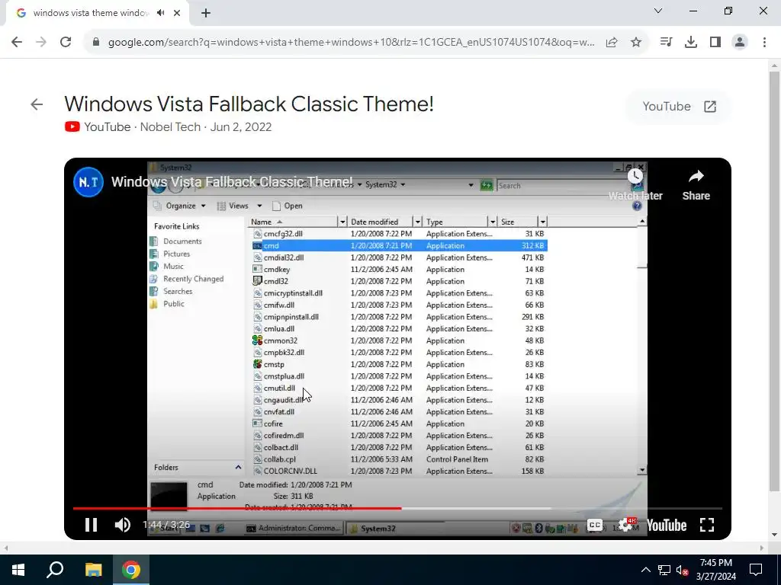Open Chrome's three-dot menu

pyautogui.click(x=764, y=43)
